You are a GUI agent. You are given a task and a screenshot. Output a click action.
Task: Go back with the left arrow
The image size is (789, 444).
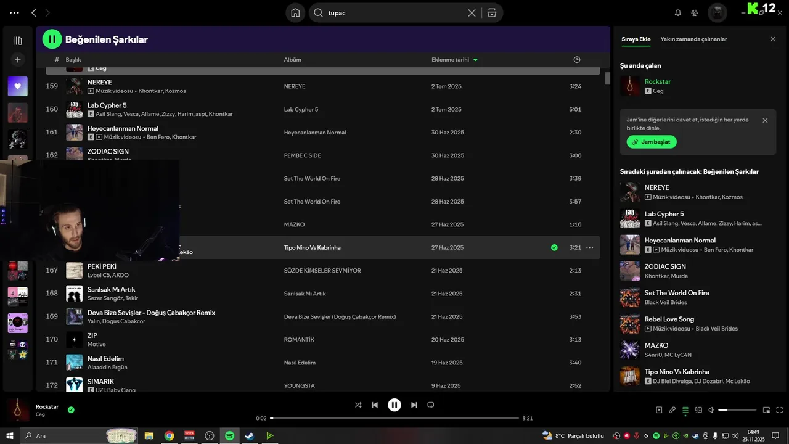pyautogui.click(x=34, y=12)
